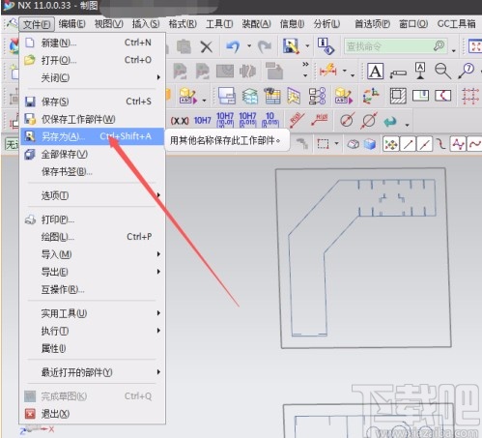Choose 全部保存(V) menu entry
Image resolution: width=482 pixels, height=438 pixels.
pyautogui.click(x=93, y=155)
